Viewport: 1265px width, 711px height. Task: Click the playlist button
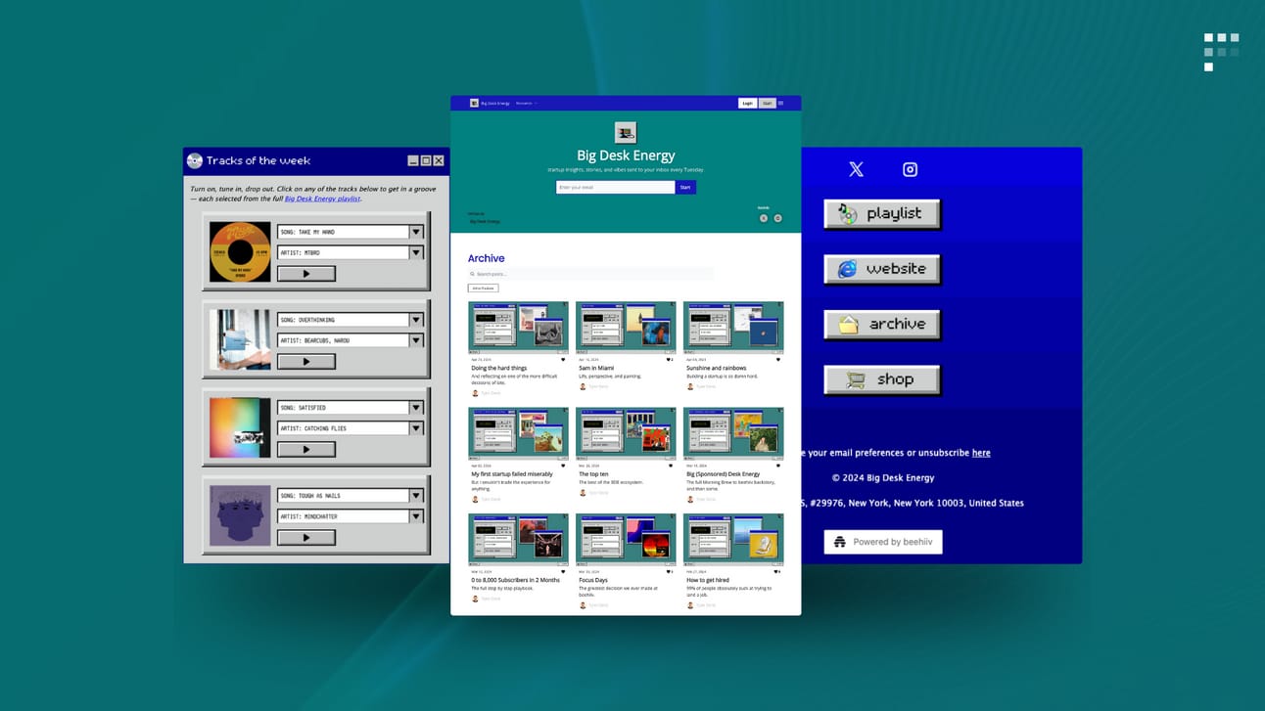point(882,214)
